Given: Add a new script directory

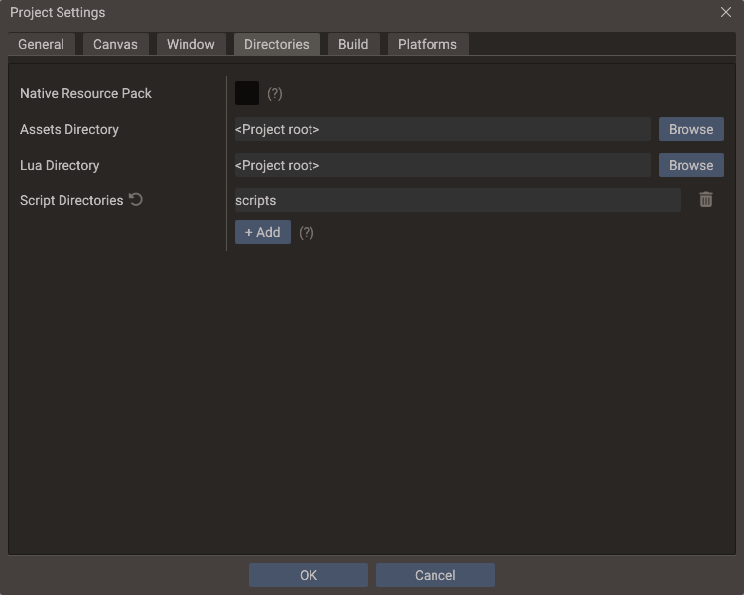Looking at the screenshot, I should click(x=263, y=232).
